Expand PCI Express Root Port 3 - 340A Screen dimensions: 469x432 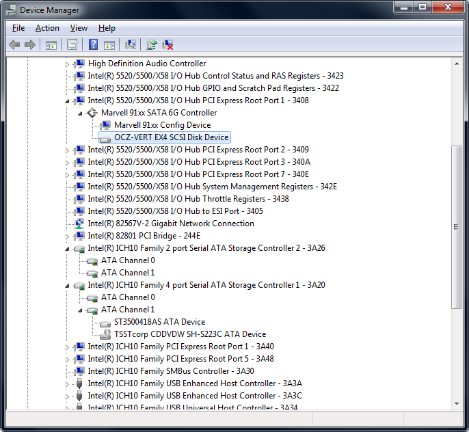(x=67, y=162)
